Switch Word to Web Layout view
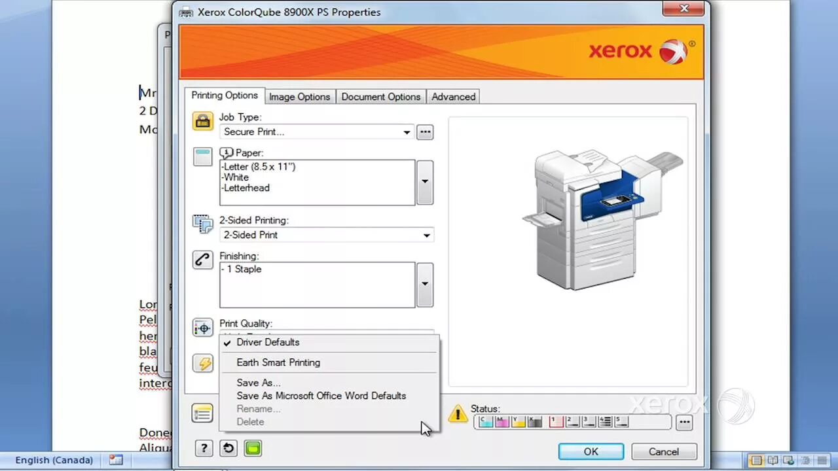The image size is (838, 471). 789,461
